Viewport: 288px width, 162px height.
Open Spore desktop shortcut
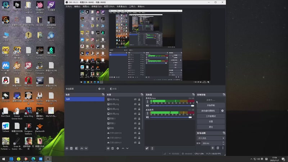[x=51, y=36]
